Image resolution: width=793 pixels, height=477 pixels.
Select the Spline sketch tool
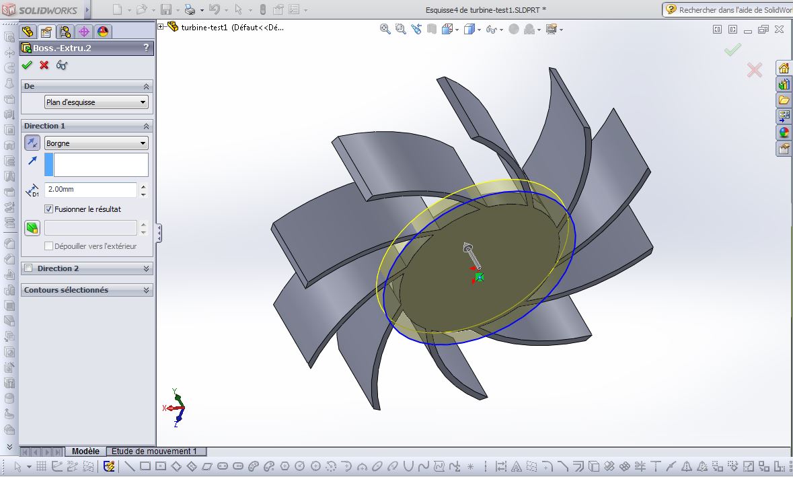tap(423, 466)
